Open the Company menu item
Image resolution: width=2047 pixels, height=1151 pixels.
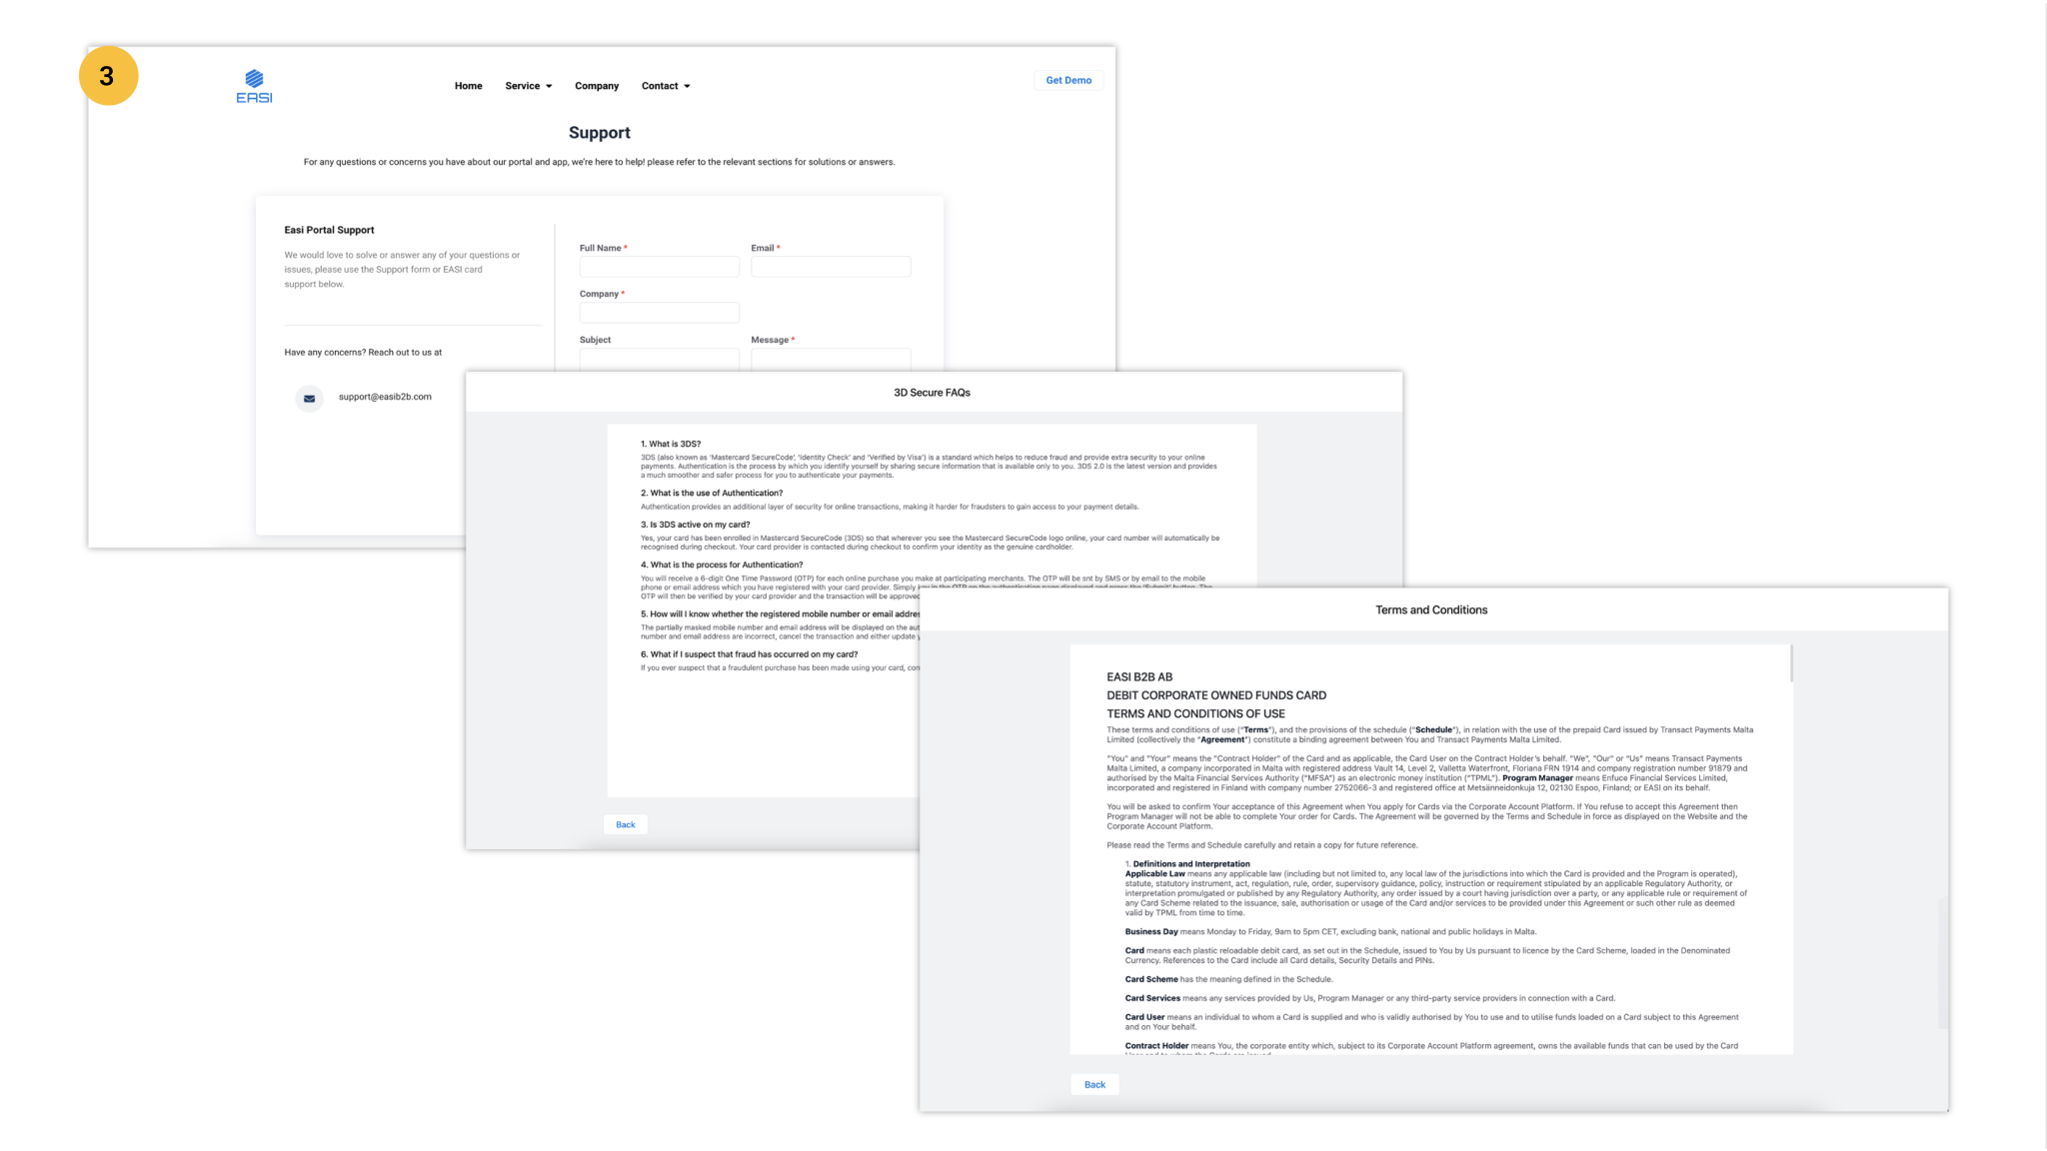click(597, 86)
